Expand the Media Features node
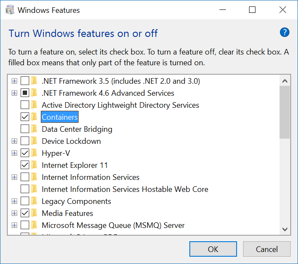Screen dimensions: 298x264 click(x=14, y=213)
